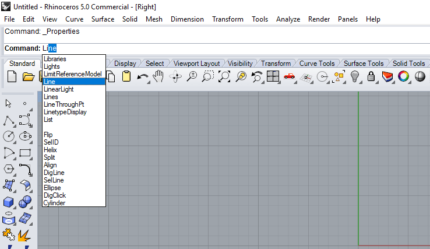Select the Explode tool
Screen dimensions: 430x249
[24, 236]
